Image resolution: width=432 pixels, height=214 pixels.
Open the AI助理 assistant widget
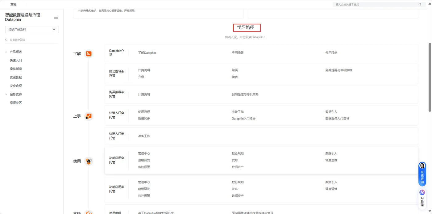[422, 198]
